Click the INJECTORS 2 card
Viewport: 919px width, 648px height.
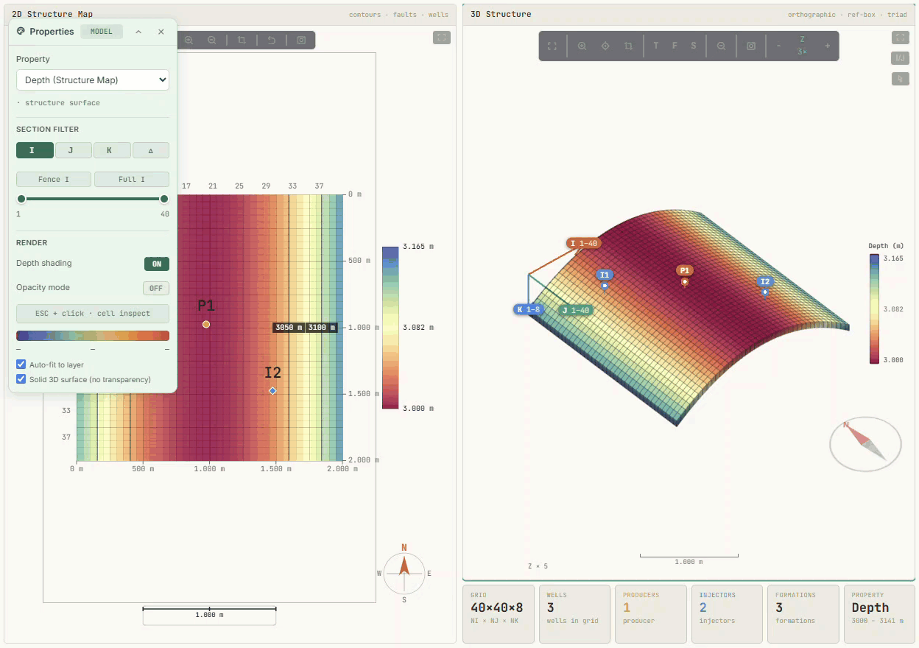coord(728,614)
